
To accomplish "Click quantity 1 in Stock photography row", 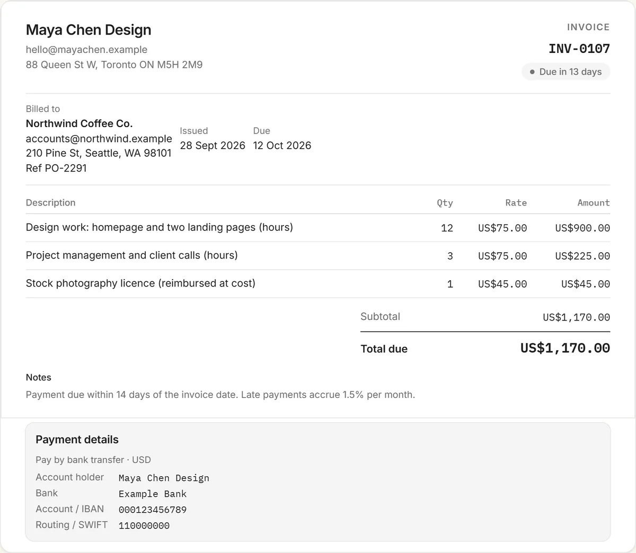I will click(x=450, y=284).
